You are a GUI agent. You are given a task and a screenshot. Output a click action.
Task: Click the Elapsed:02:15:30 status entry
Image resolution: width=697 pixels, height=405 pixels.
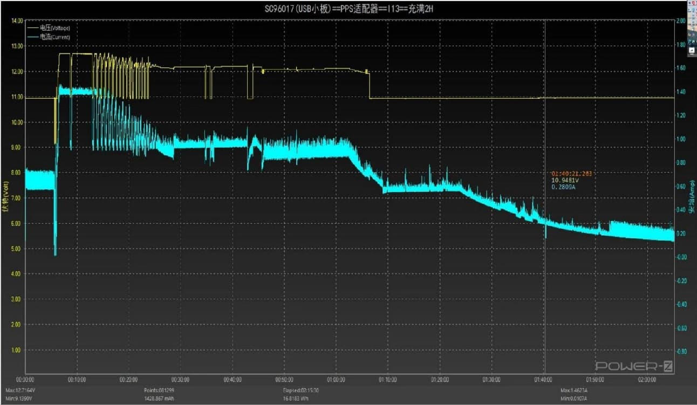pyautogui.click(x=302, y=390)
